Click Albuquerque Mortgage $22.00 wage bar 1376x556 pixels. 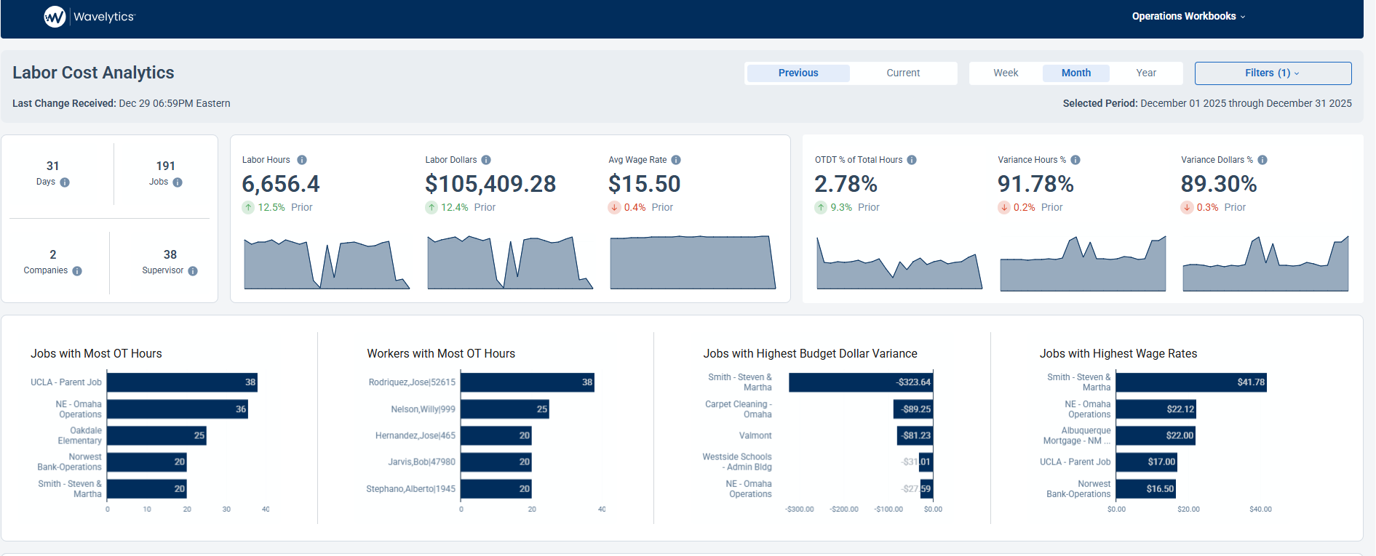pos(1156,435)
